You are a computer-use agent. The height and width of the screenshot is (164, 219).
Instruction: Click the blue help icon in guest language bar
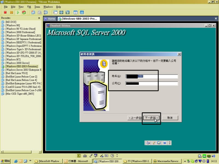[165, 143]
